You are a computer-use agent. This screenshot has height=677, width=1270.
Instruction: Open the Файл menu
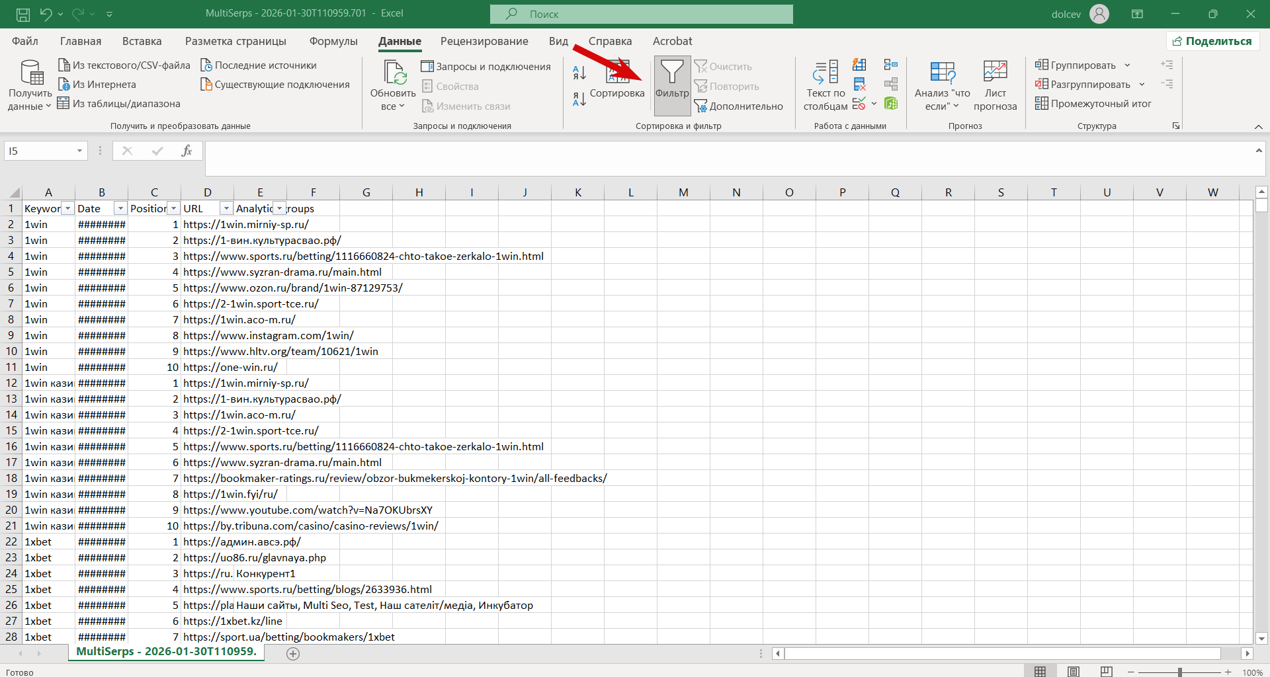point(25,41)
